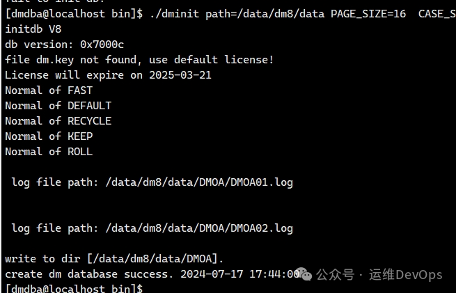
Task: Click the DMOA01.log file path
Action: click(199, 182)
